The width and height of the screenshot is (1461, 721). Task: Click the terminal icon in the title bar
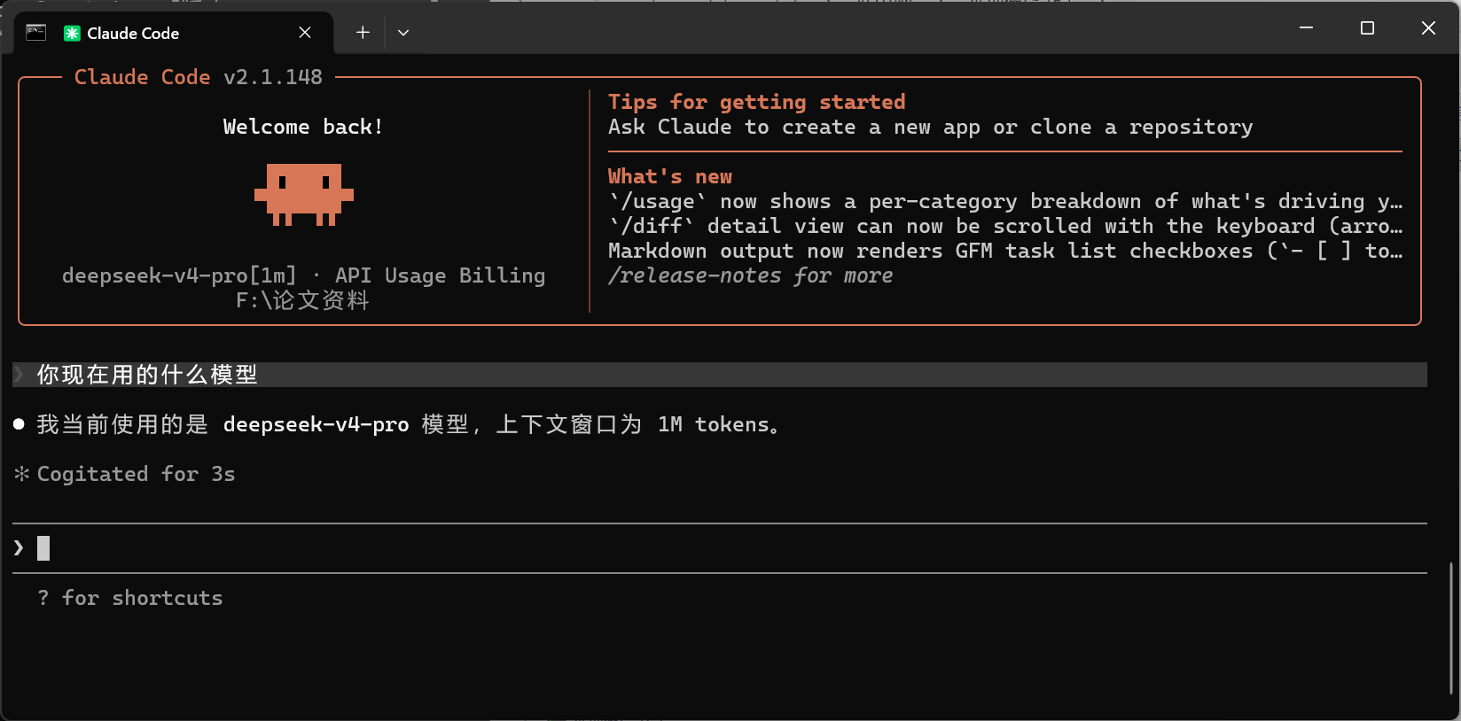(36, 33)
